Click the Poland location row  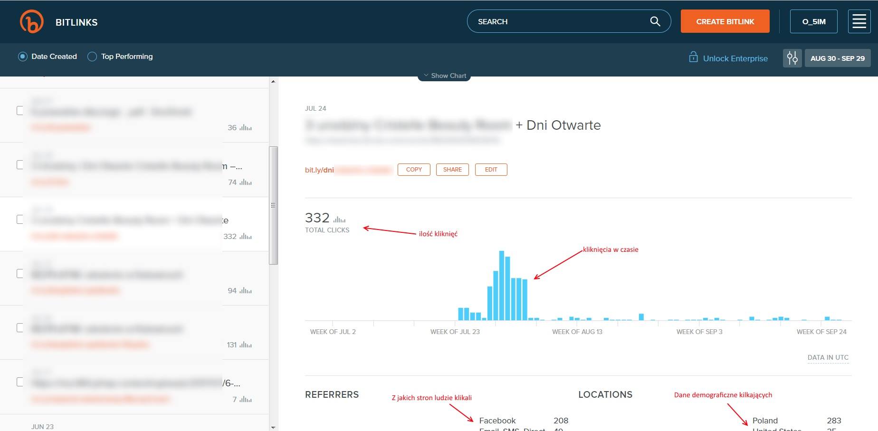point(797,421)
